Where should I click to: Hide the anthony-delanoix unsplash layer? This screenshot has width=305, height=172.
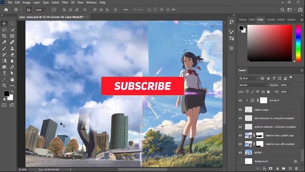240,127
